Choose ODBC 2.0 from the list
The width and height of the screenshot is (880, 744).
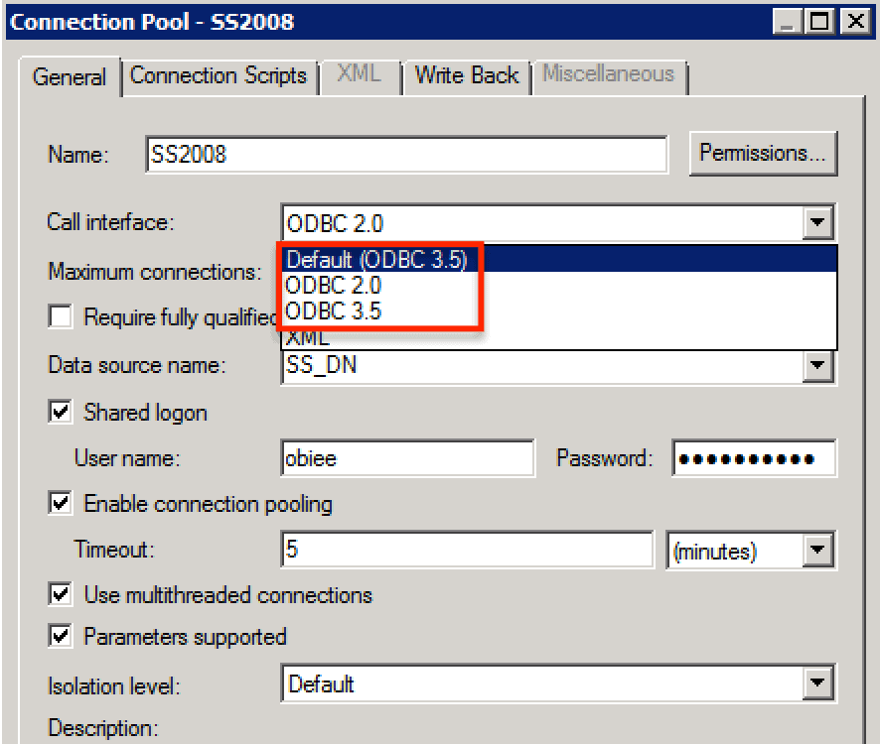coord(559,286)
